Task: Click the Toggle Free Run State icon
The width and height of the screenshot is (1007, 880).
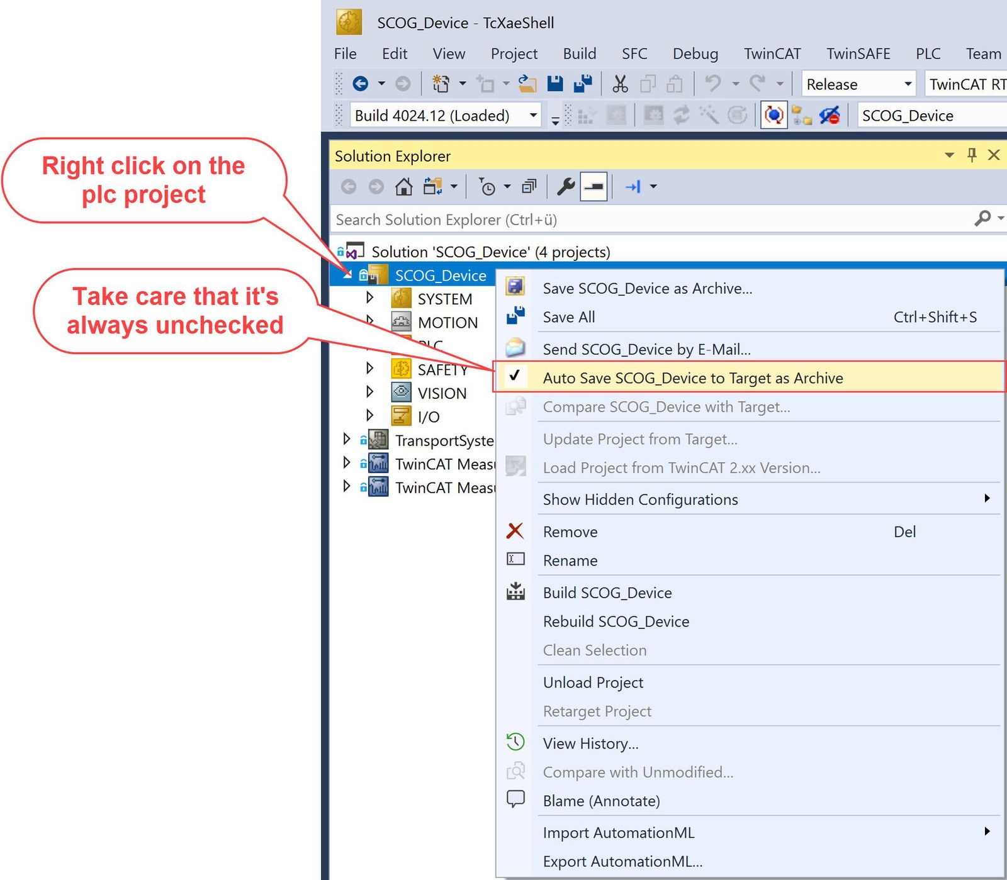Action: pyautogui.click(x=737, y=115)
